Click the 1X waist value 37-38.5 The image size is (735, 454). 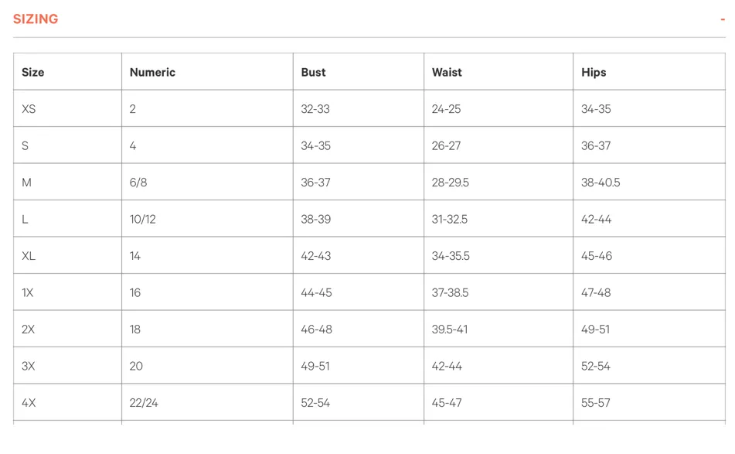click(x=450, y=292)
